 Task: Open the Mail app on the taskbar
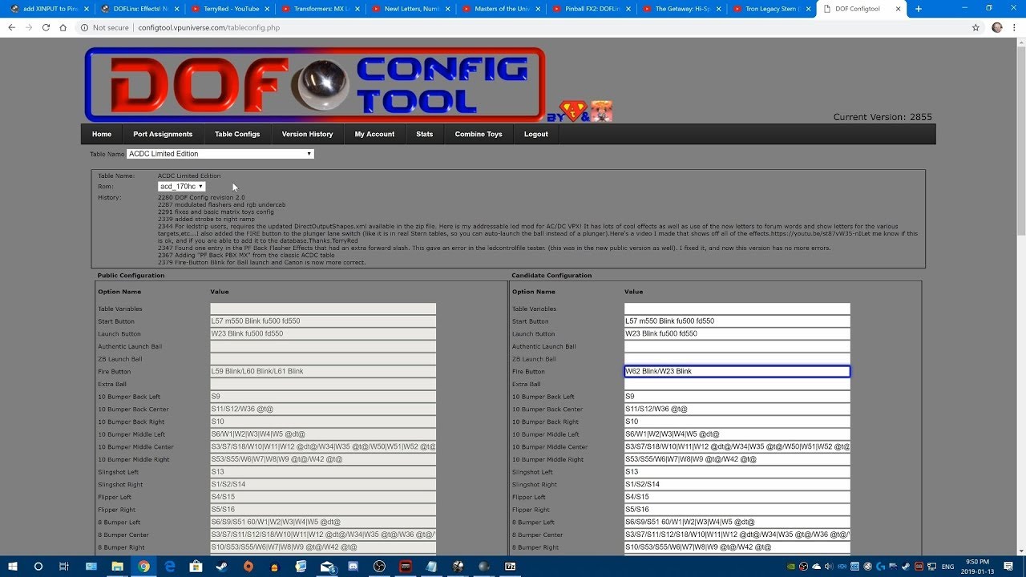[327, 566]
